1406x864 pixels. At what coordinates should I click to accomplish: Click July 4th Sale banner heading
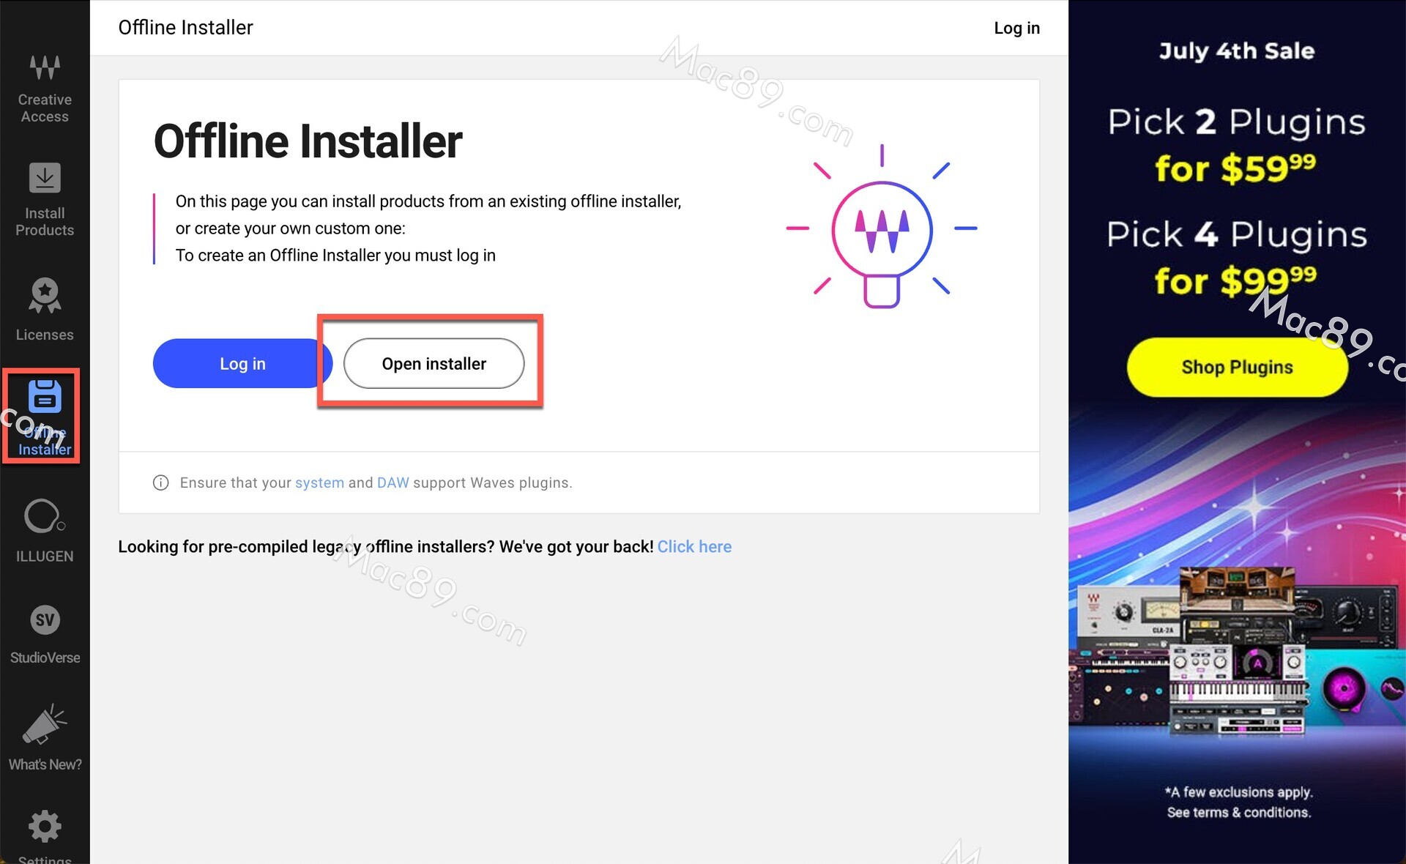click(x=1236, y=51)
